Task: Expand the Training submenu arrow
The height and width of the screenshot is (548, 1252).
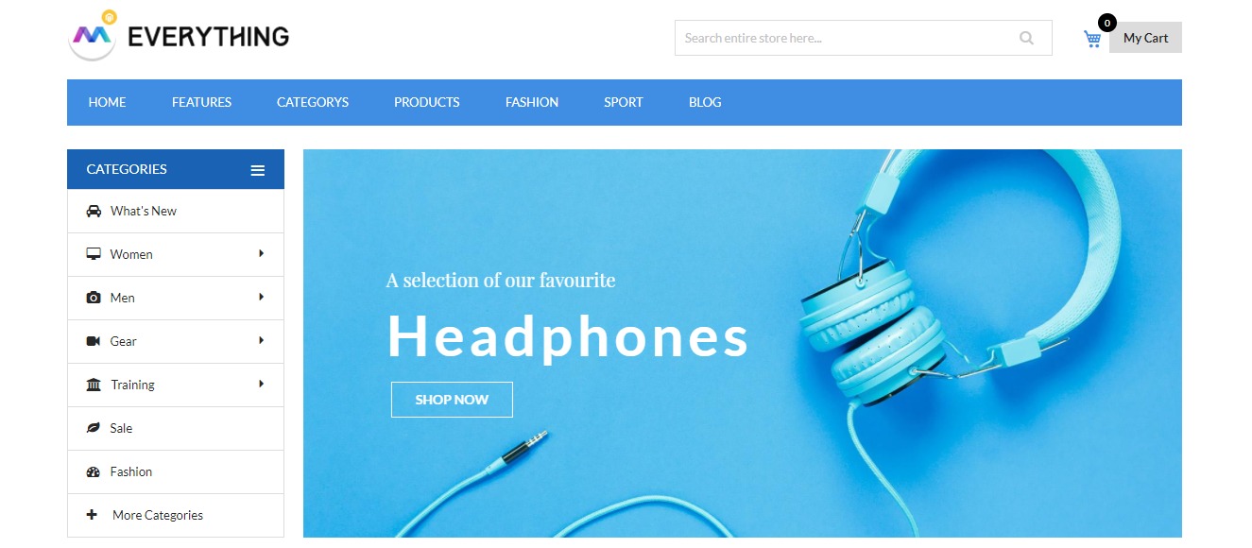Action: click(x=261, y=384)
